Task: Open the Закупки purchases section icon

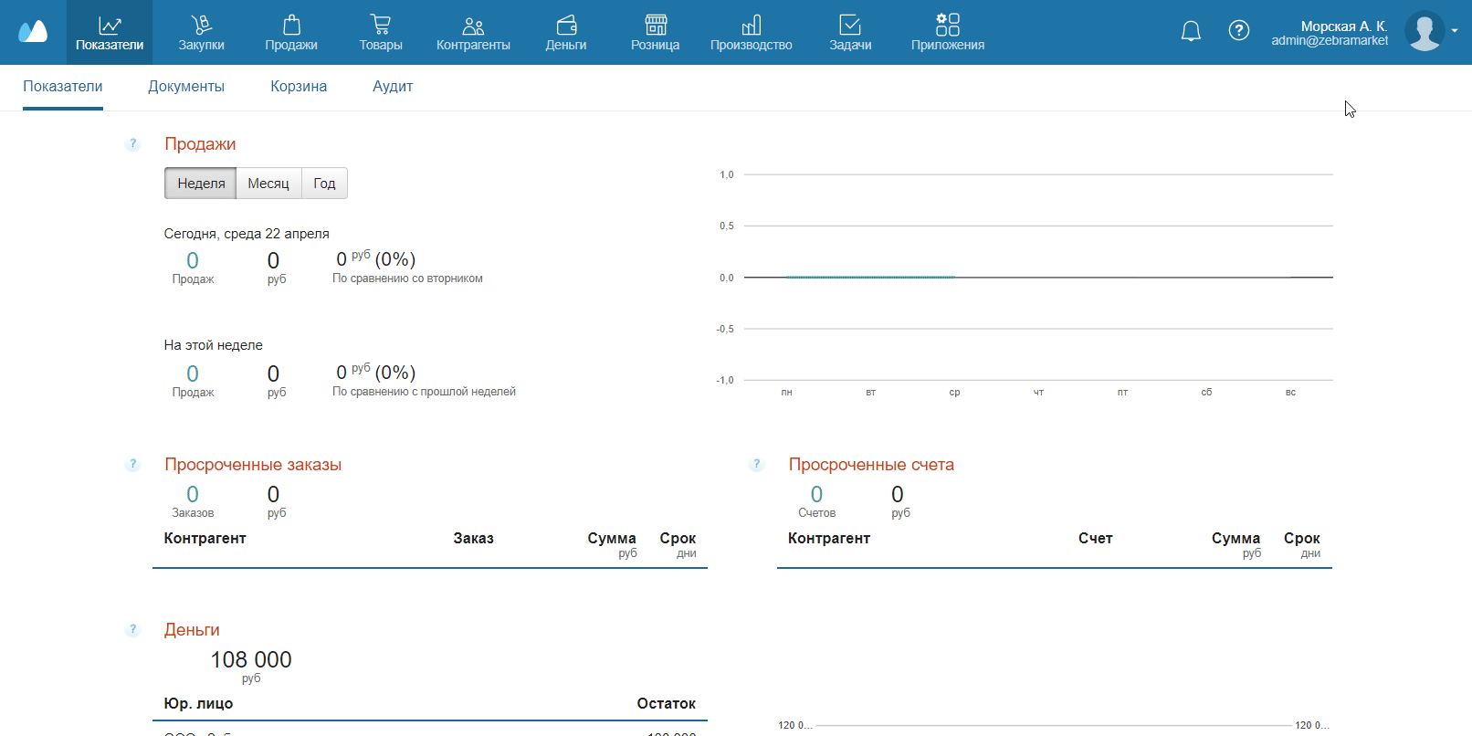Action: 201,25
